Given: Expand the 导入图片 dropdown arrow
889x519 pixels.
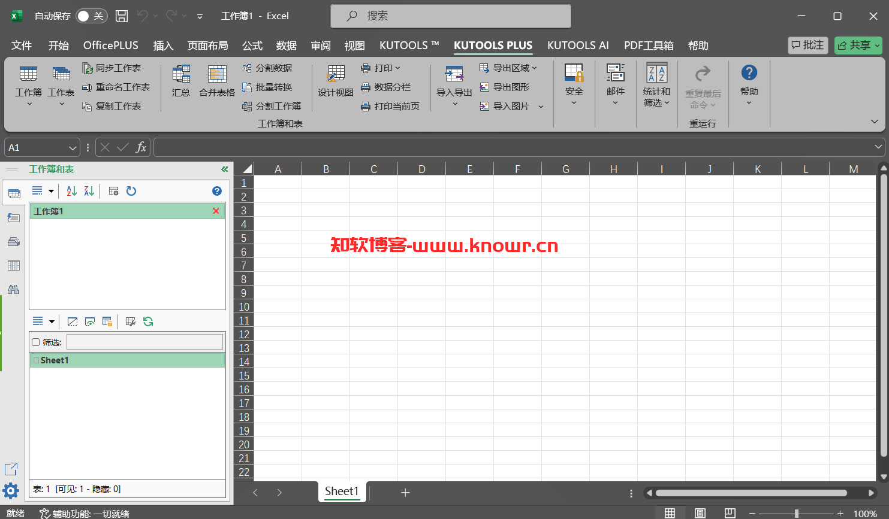Looking at the screenshot, I should [541, 107].
